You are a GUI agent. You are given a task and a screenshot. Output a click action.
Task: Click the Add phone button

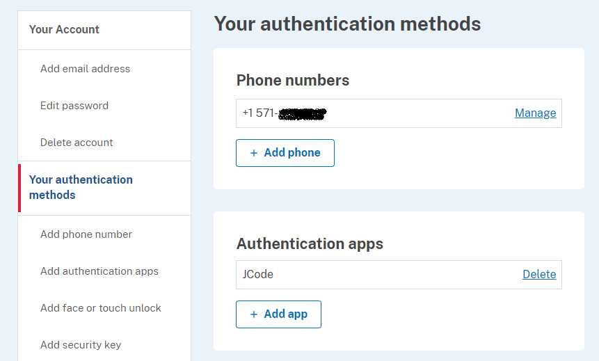coord(285,153)
